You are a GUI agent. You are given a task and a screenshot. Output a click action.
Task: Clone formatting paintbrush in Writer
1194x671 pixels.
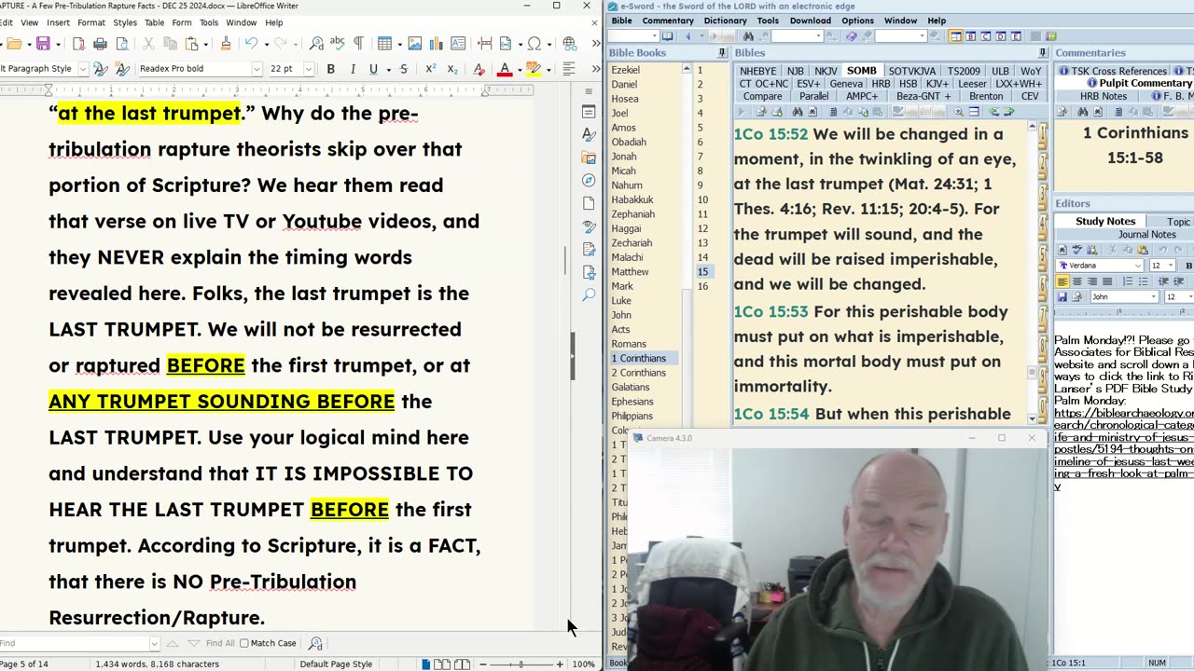226,44
